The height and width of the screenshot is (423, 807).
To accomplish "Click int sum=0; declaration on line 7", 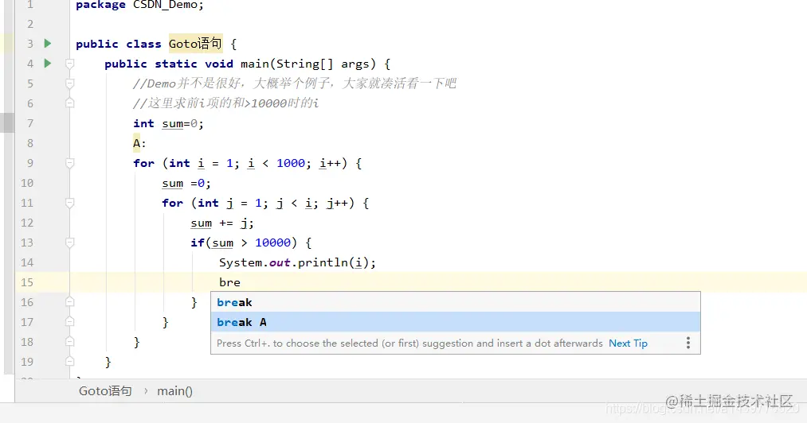I will pyautogui.click(x=168, y=123).
